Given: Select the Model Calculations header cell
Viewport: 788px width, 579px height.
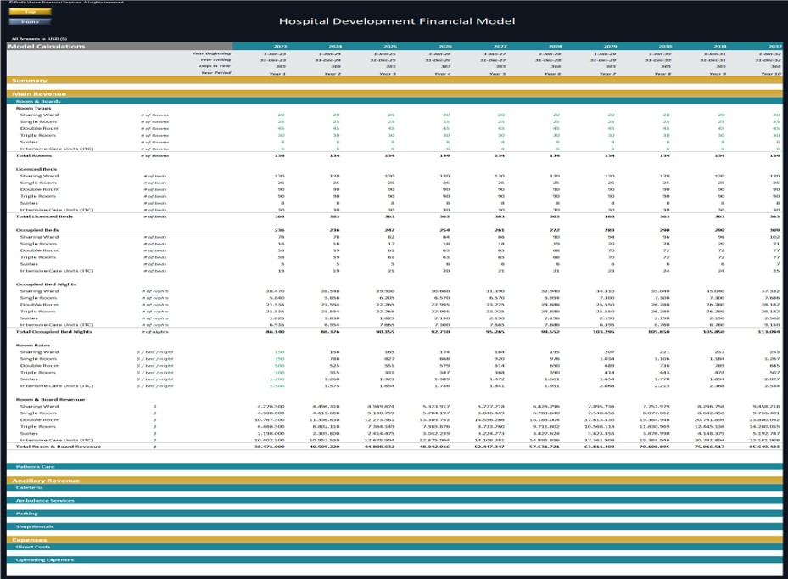Looking at the screenshot, I should (x=47, y=46).
